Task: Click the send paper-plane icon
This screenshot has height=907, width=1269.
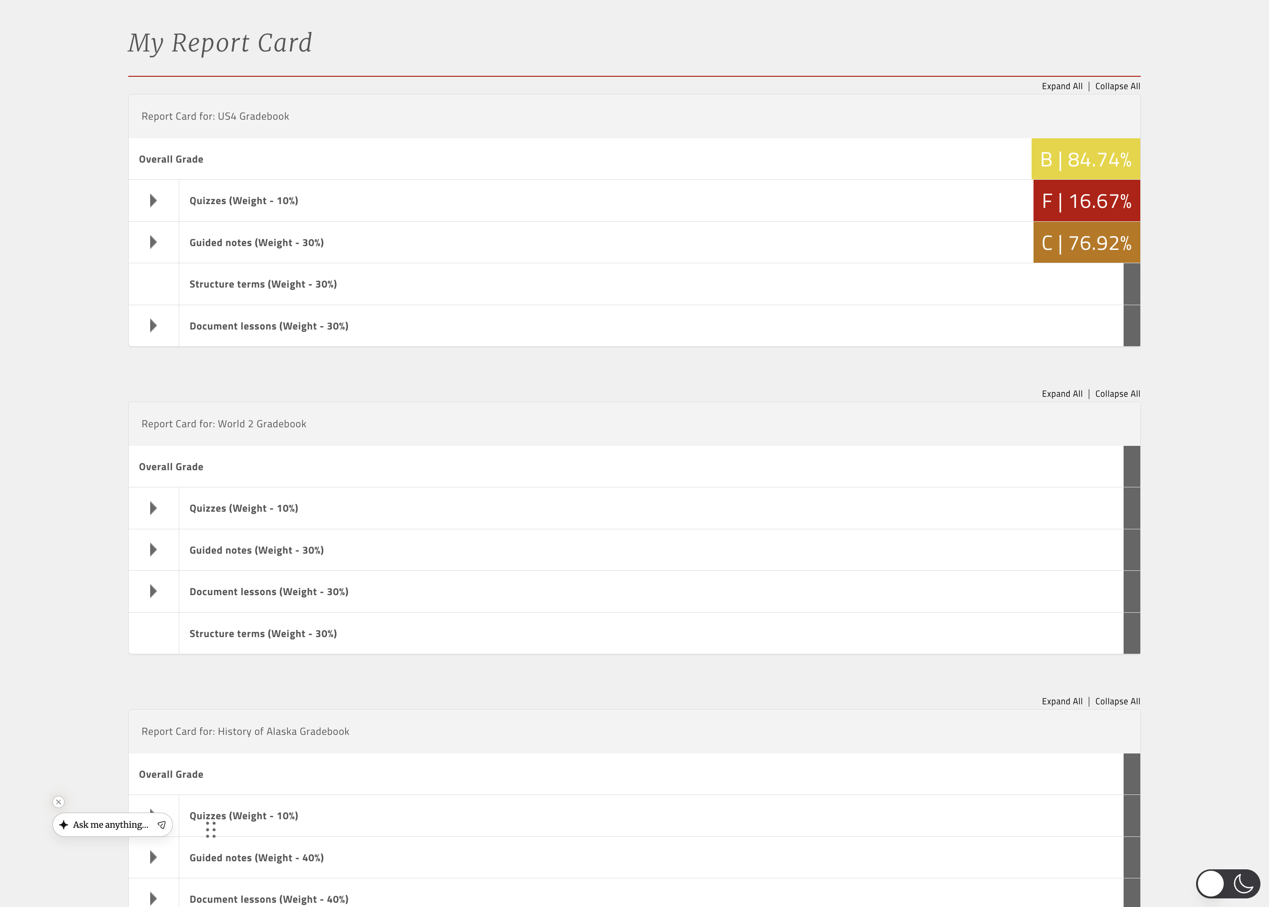Action: pos(161,825)
